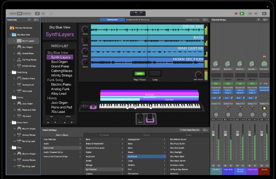276x179 pixels.
Task: Click the red Record button in toolbar
Action: coord(236,14)
